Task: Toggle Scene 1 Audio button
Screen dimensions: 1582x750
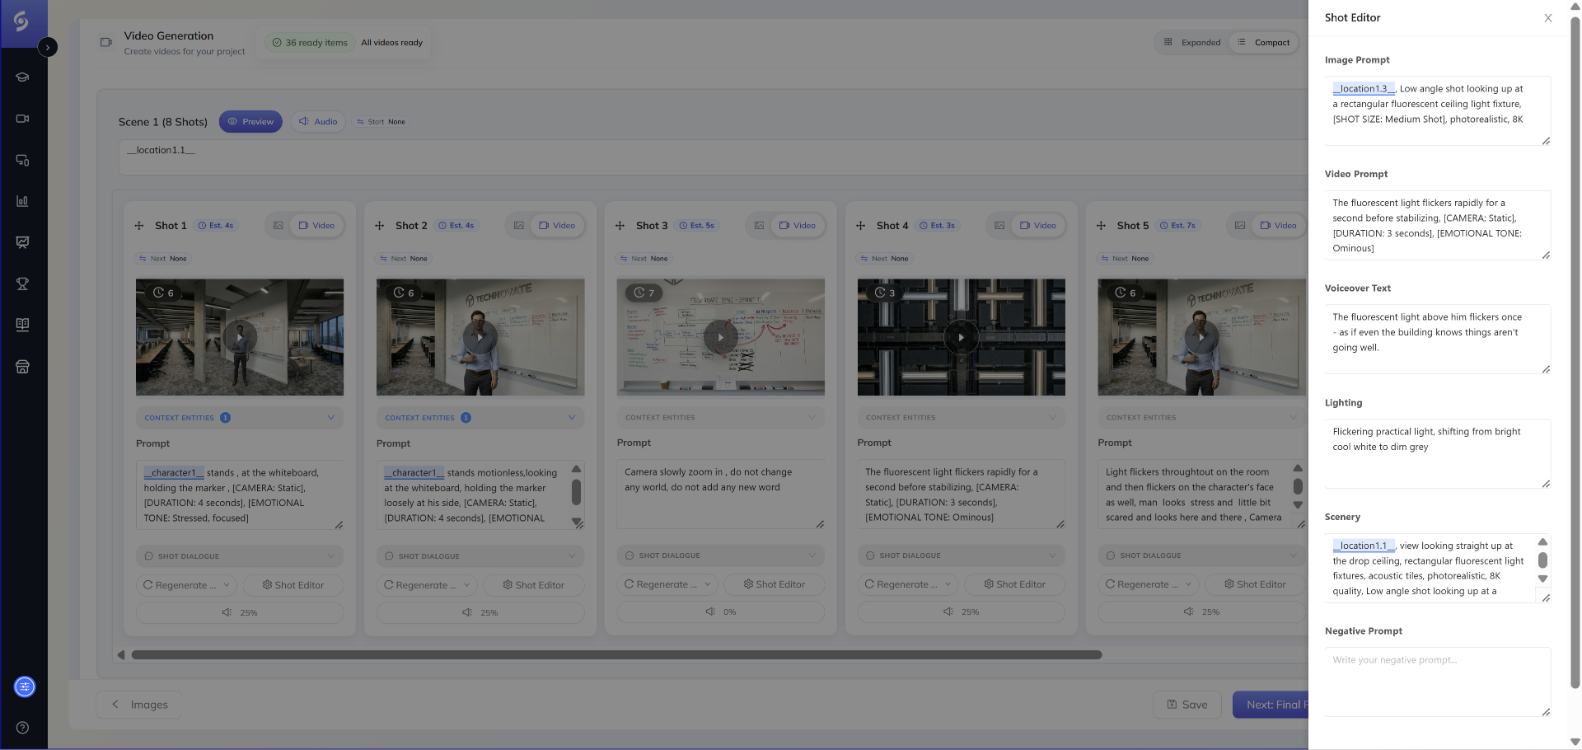Action: [318, 122]
